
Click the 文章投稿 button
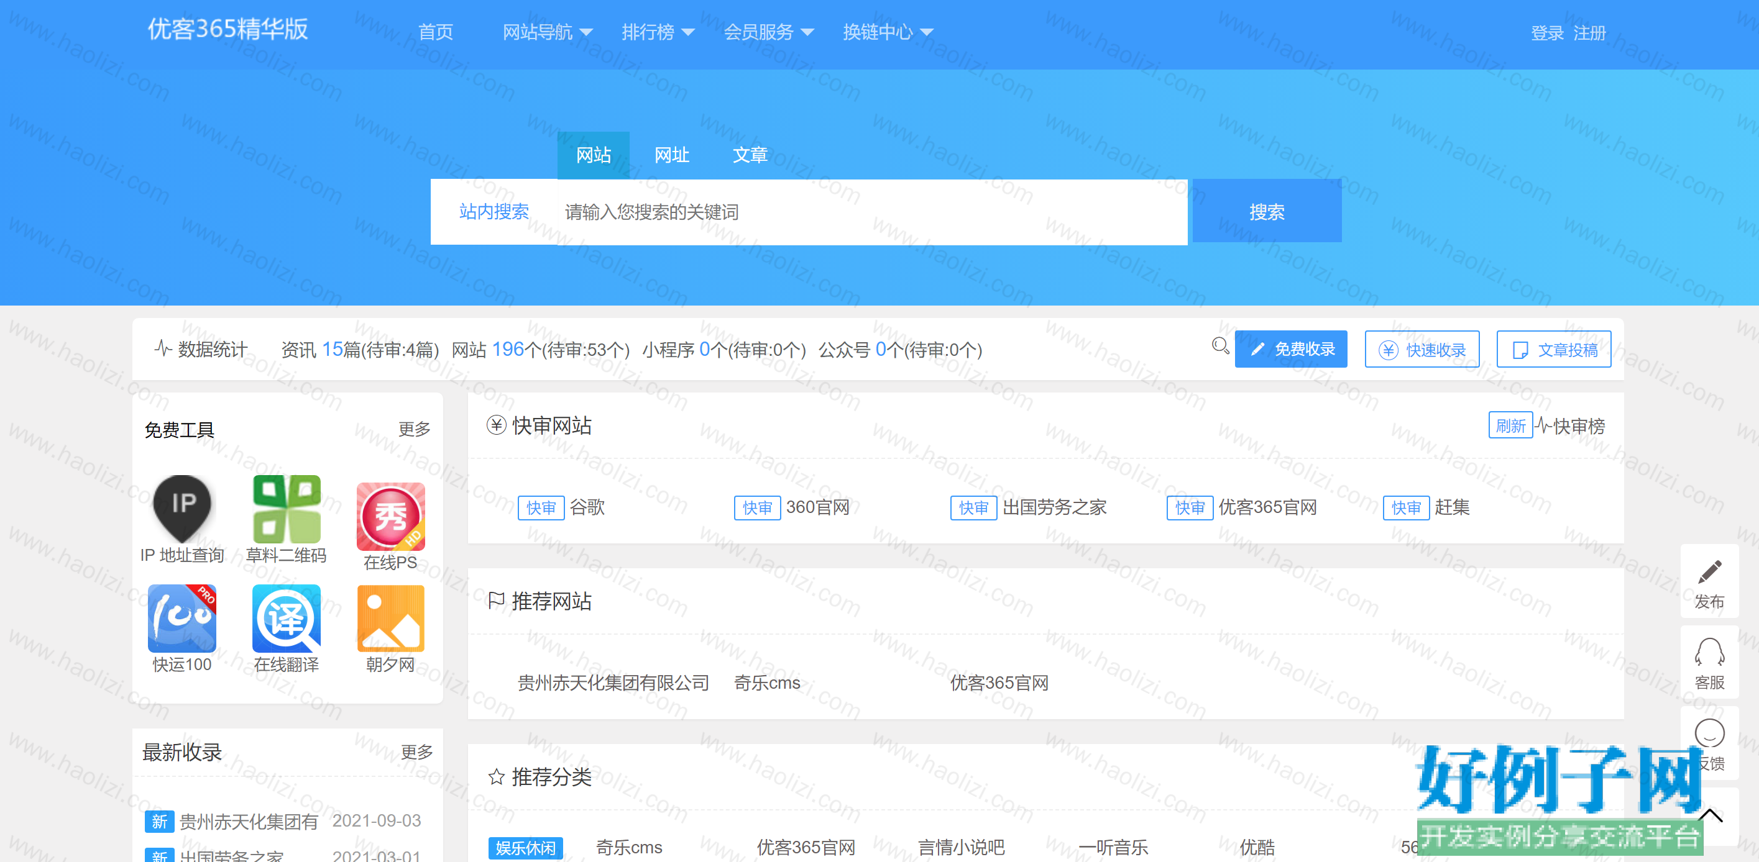click(1554, 350)
